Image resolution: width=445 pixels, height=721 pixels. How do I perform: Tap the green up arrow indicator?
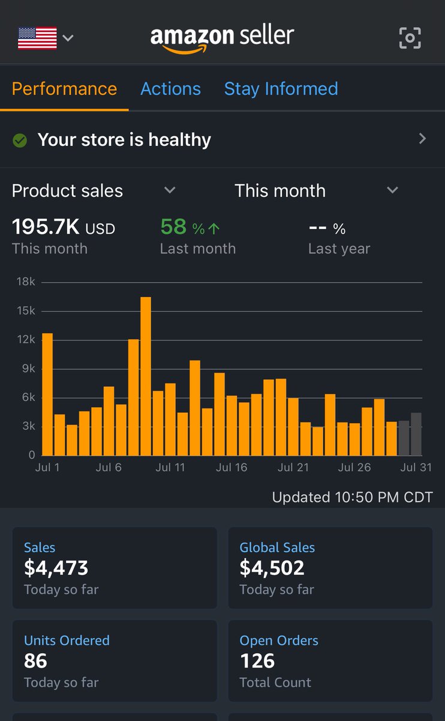(x=214, y=229)
